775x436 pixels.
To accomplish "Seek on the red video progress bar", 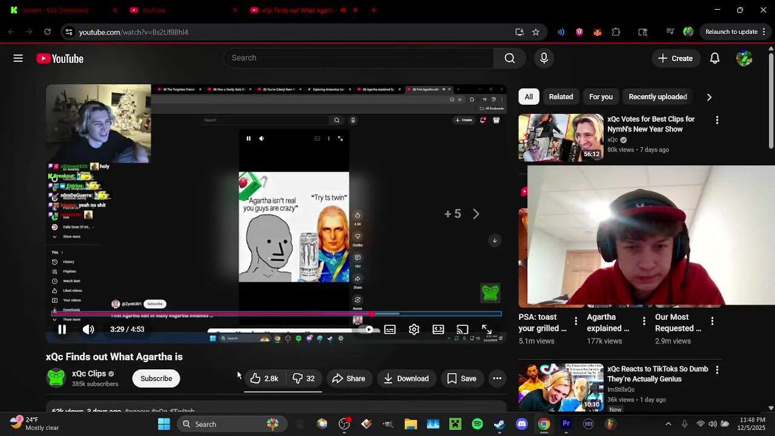I will [276, 314].
